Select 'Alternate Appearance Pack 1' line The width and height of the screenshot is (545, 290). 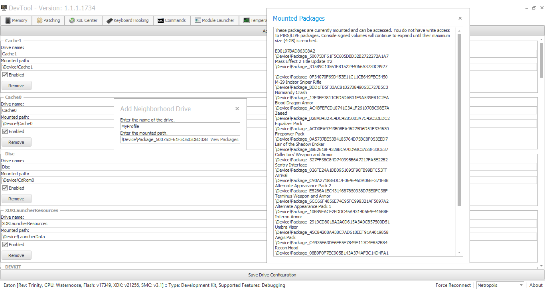[303, 206]
